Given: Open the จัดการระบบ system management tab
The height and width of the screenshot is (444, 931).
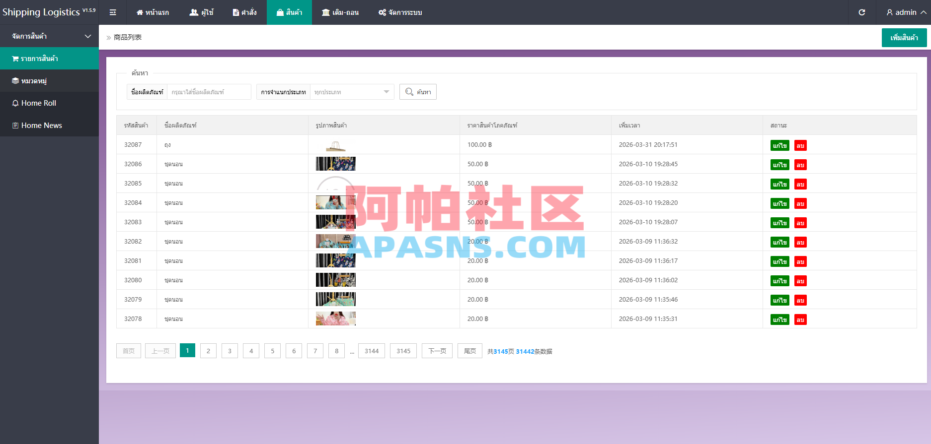Looking at the screenshot, I should pyautogui.click(x=400, y=12).
